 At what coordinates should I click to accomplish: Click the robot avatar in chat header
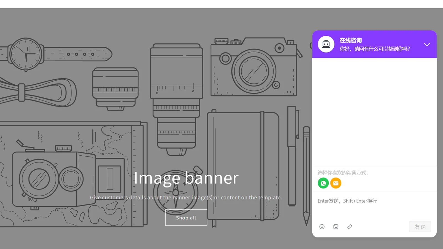(x=326, y=44)
